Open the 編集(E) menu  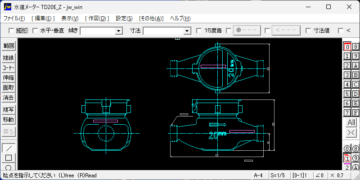coord(43,18)
